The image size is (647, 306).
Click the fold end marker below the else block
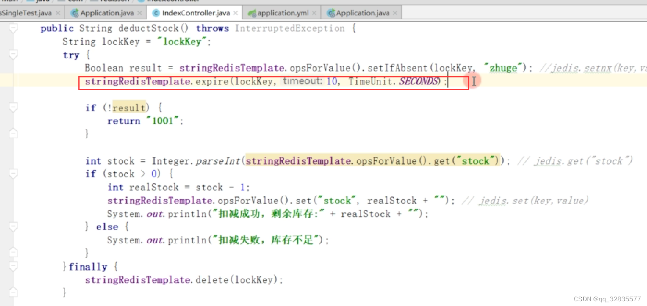point(13,252)
